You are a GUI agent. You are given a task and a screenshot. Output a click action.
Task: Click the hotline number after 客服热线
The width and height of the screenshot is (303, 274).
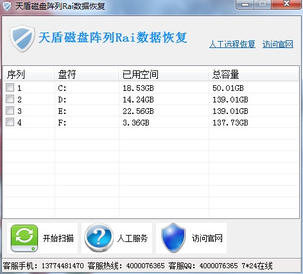click(145, 266)
